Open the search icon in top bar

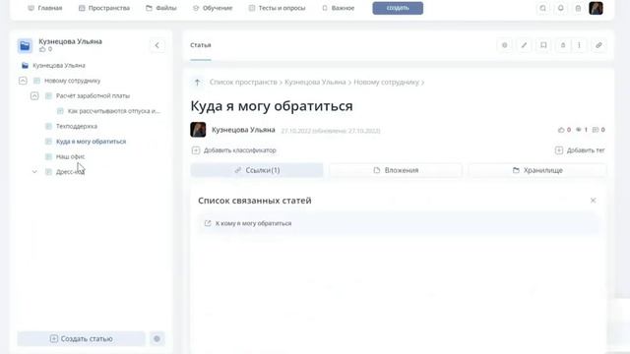pos(542,8)
